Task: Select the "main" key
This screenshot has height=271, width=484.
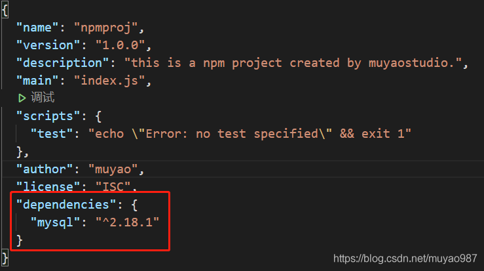Action: [37, 81]
